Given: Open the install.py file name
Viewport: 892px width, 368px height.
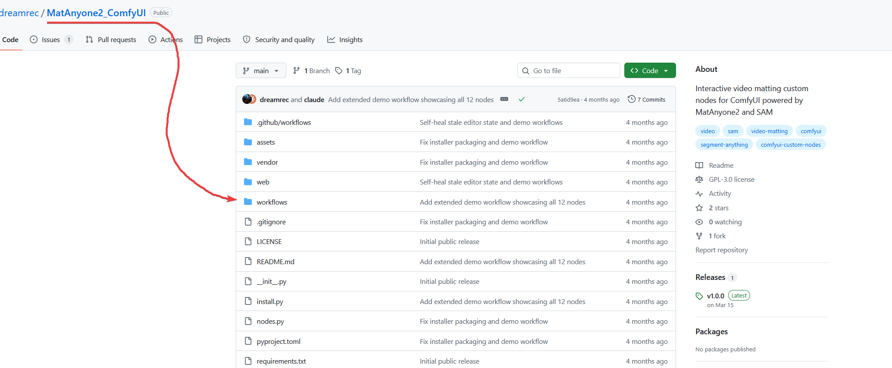Looking at the screenshot, I should (x=270, y=302).
